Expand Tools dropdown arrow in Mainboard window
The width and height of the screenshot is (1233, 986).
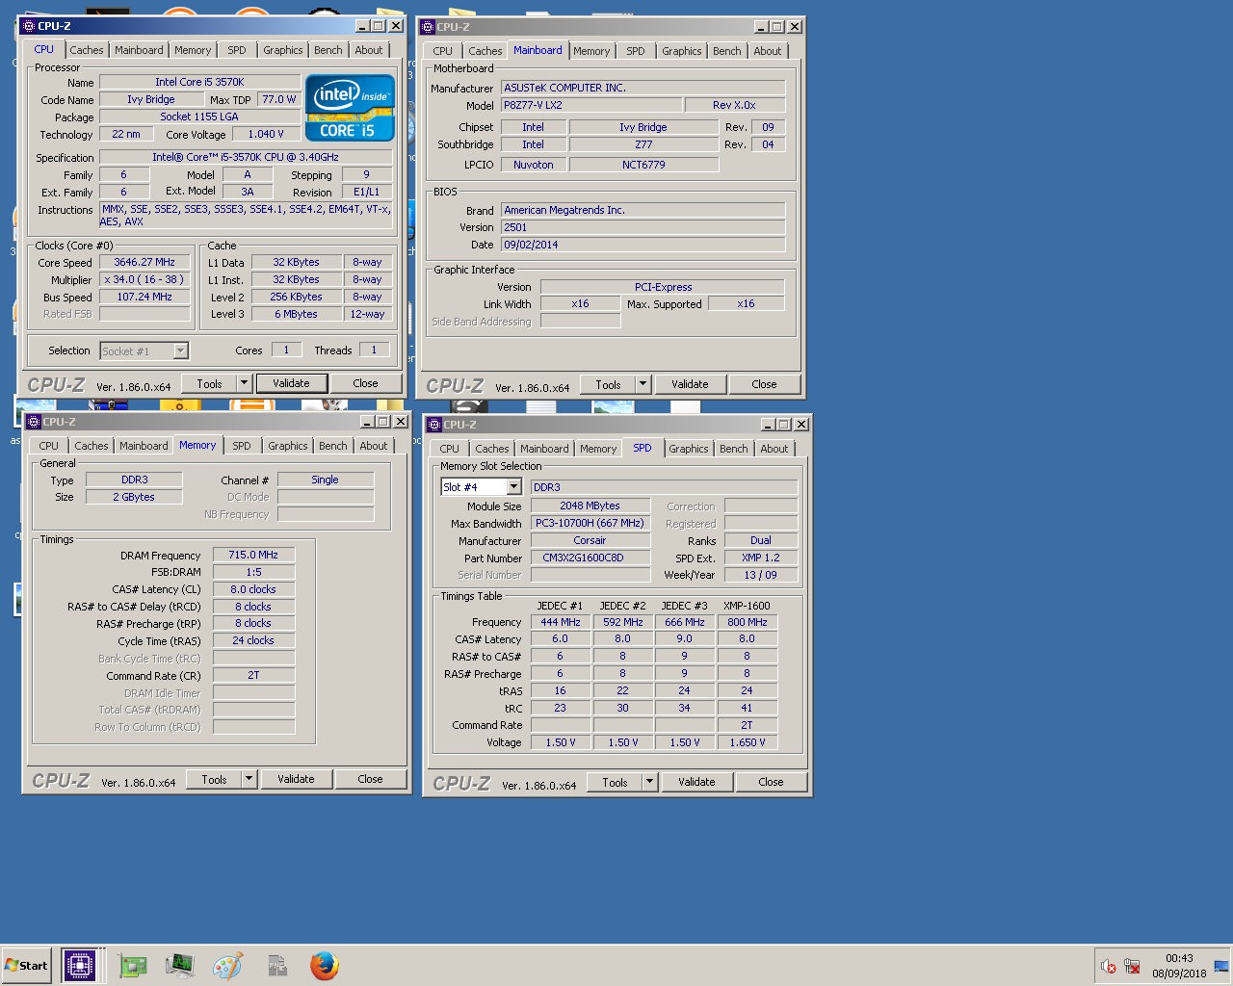643,384
